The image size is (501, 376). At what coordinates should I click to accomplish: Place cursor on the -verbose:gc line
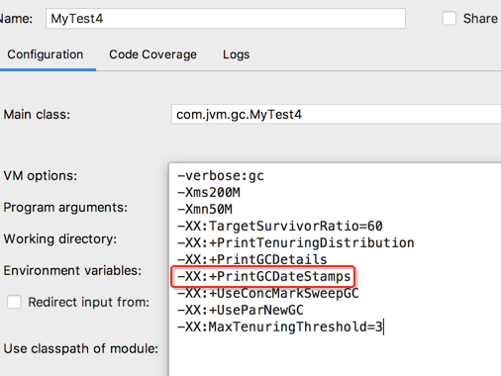(x=221, y=176)
